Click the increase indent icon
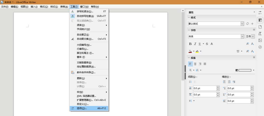This screenshot has height=116, width=264. pyautogui.click(x=224, y=82)
